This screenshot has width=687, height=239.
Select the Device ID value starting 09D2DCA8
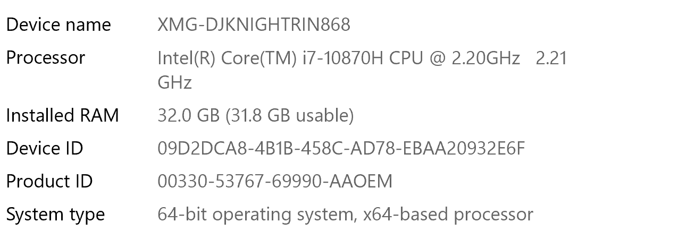tap(341, 149)
